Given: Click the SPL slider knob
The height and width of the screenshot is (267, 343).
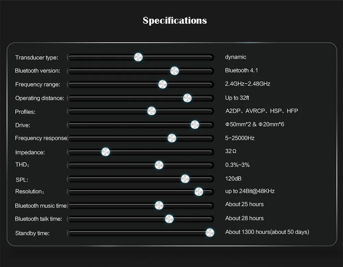Looking at the screenshot, I should [x=185, y=179].
